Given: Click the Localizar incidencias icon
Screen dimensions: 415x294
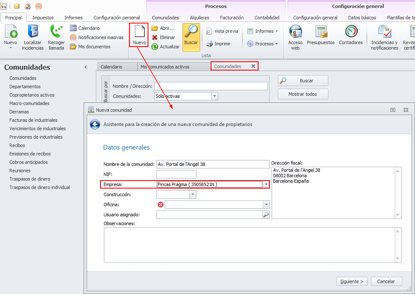Looking at the screenshot, I should pos(33,31).
